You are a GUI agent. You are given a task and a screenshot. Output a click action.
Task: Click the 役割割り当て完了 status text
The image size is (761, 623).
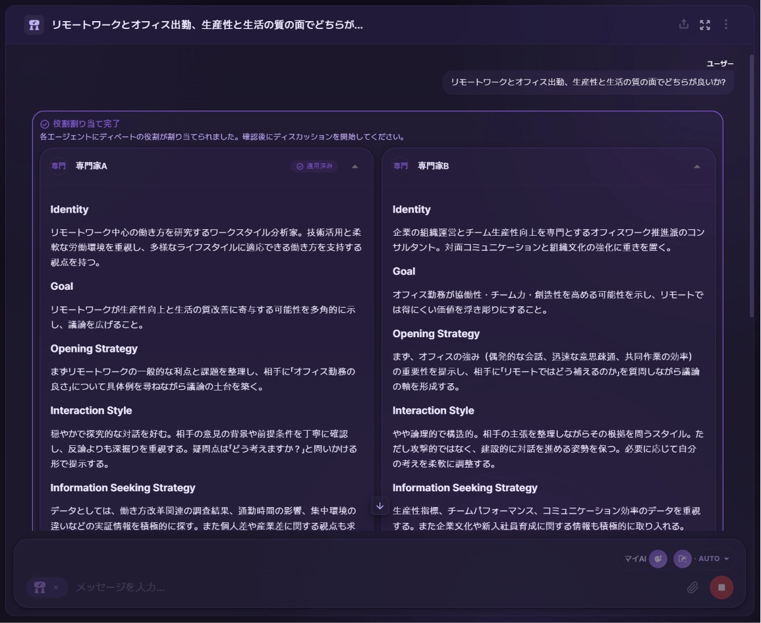(86, 124)
